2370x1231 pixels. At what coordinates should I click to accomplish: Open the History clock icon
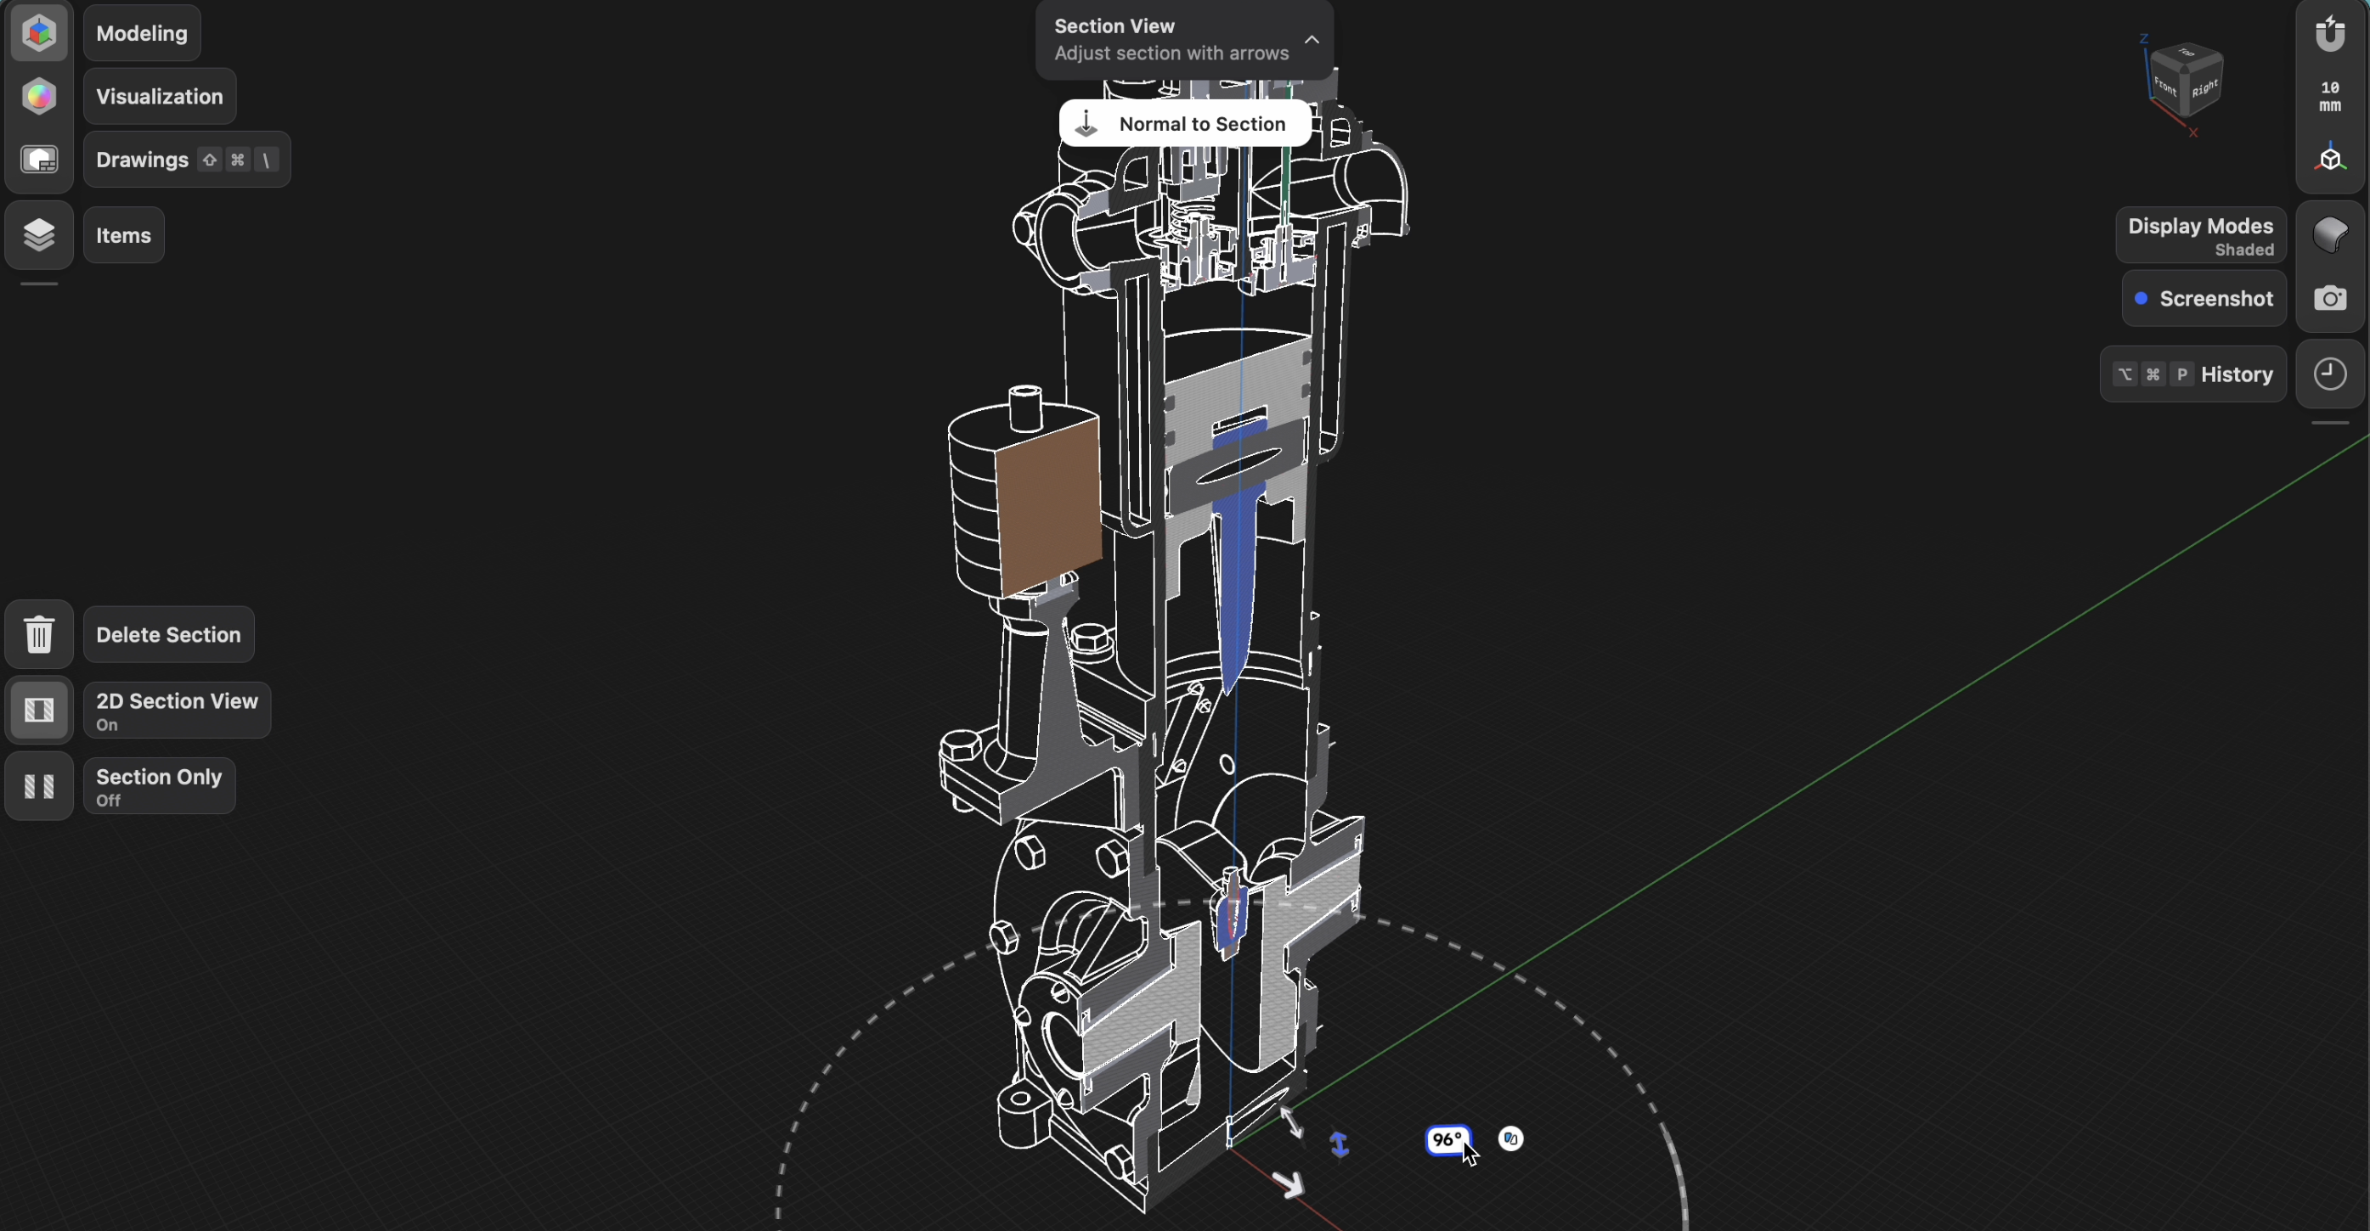click(x=2329, y=374)
